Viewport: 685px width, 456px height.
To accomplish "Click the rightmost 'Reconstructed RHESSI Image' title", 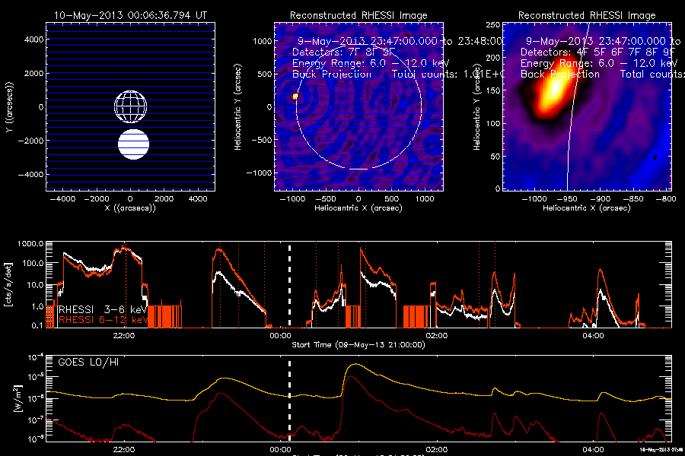I will [x=587, y=16].
